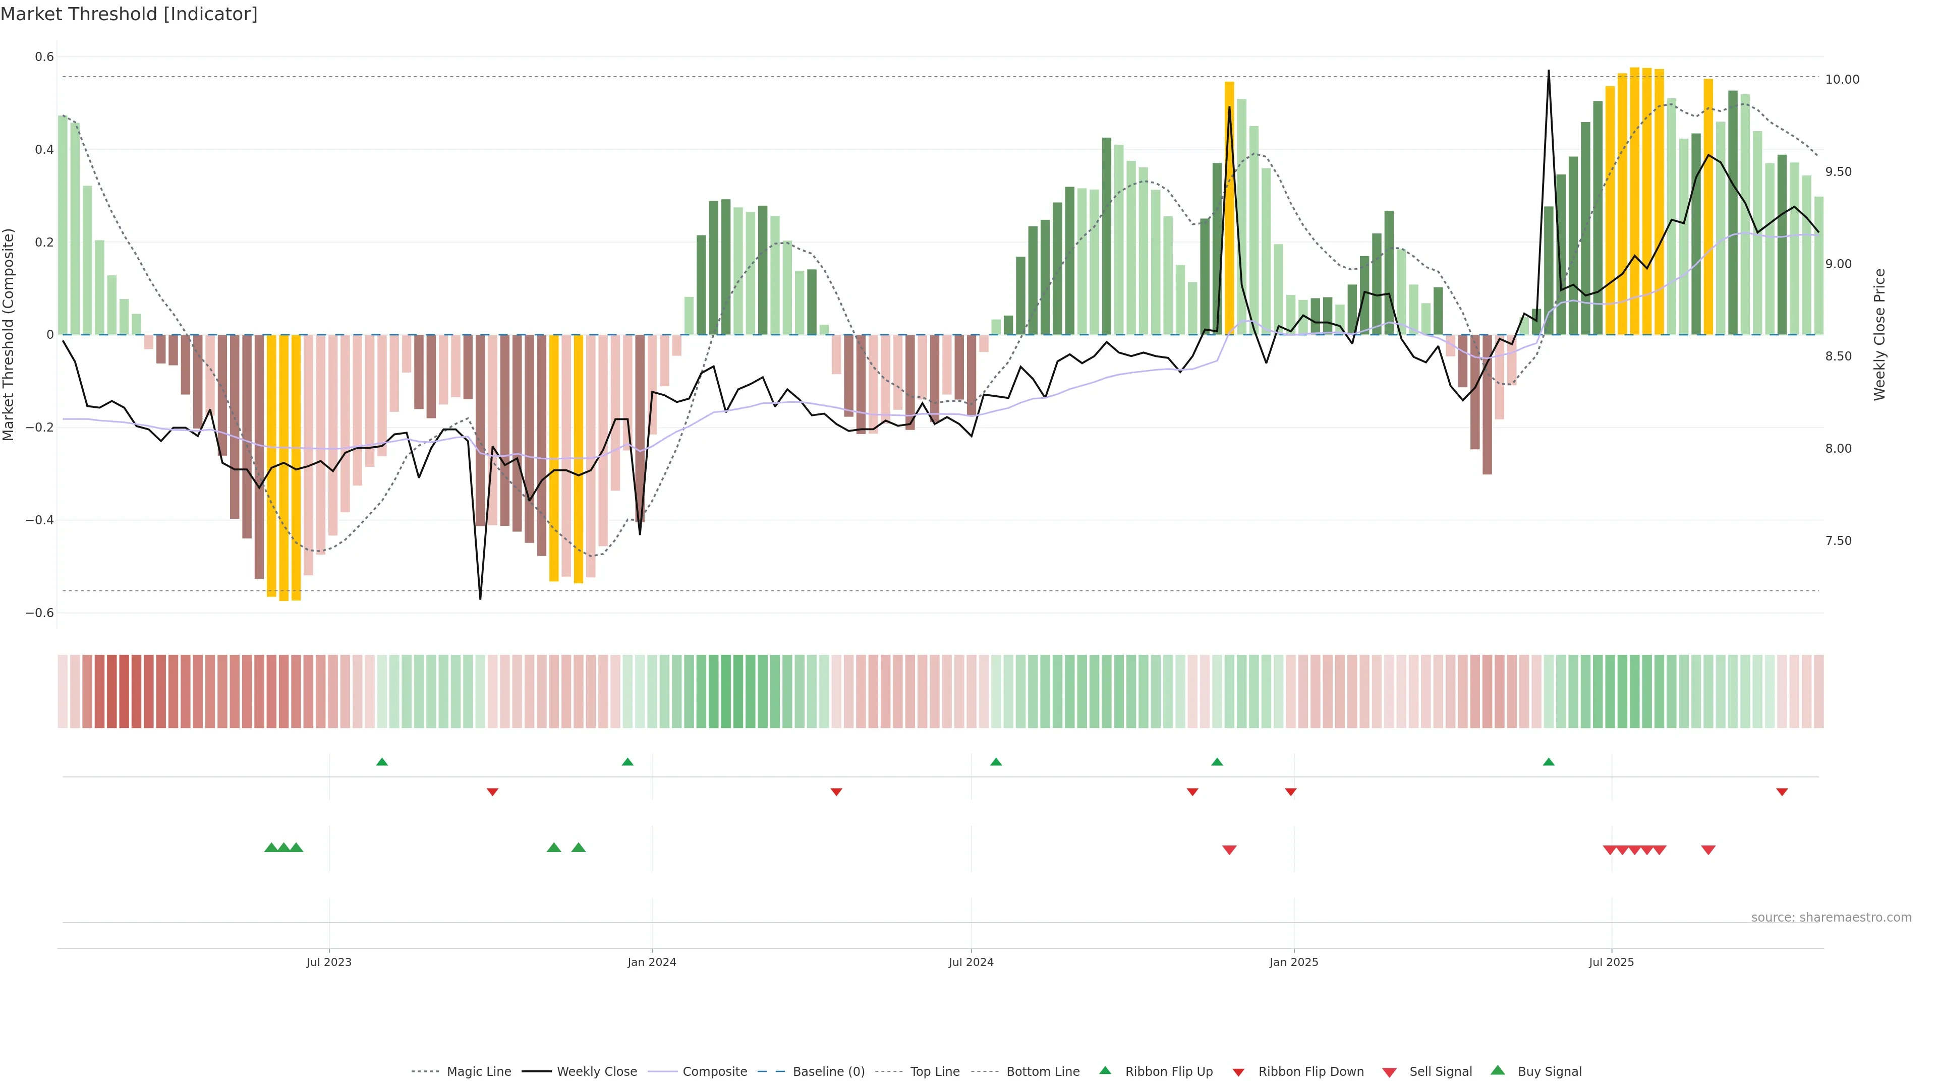Click the first green ribbon flip up marker
This screenshot has width=1937, height=1089.
click(x=382, y=762)
